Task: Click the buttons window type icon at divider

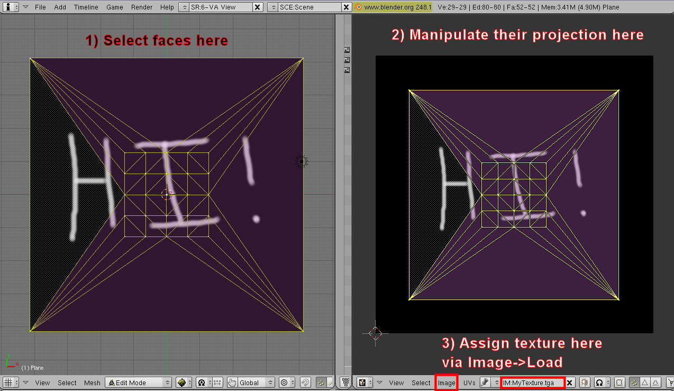Action: (x=345, y=383)
